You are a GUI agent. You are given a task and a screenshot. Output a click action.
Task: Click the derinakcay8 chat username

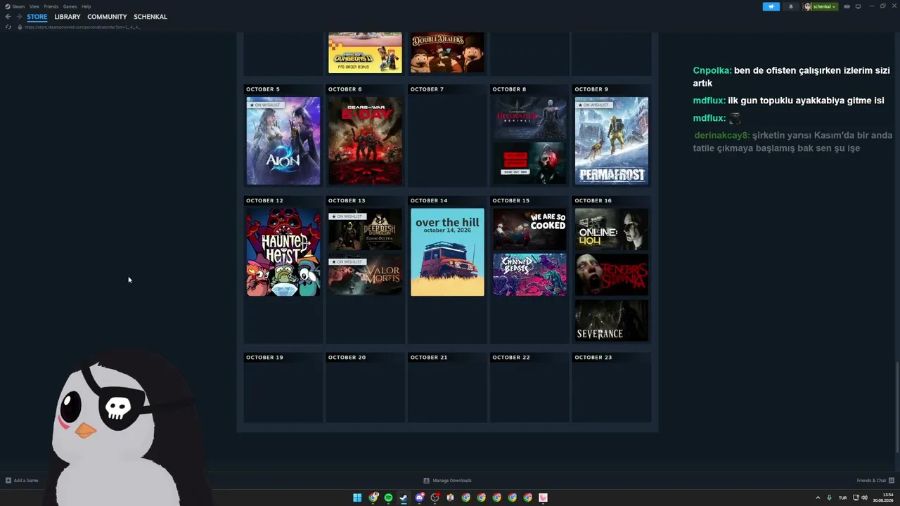(x=722, y=136)
